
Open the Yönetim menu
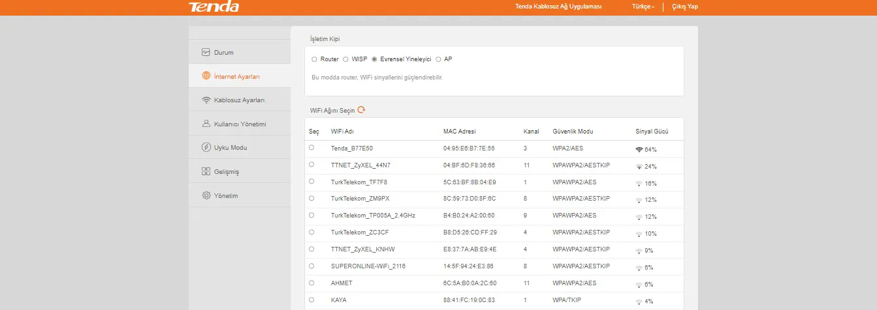tap(240, 195)
